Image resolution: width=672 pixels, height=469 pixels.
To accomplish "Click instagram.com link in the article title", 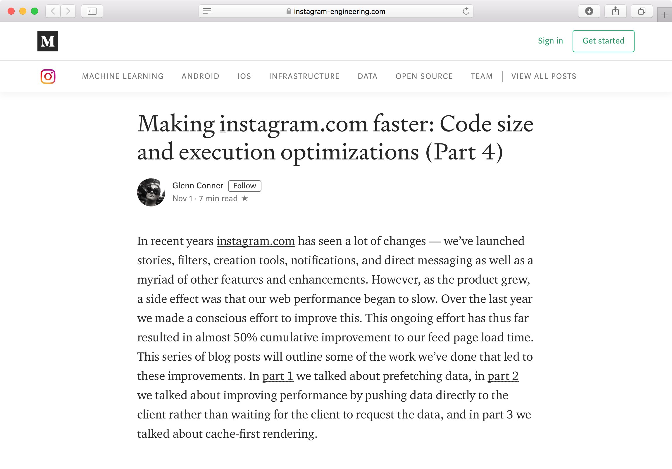I will tap(293, 124).
